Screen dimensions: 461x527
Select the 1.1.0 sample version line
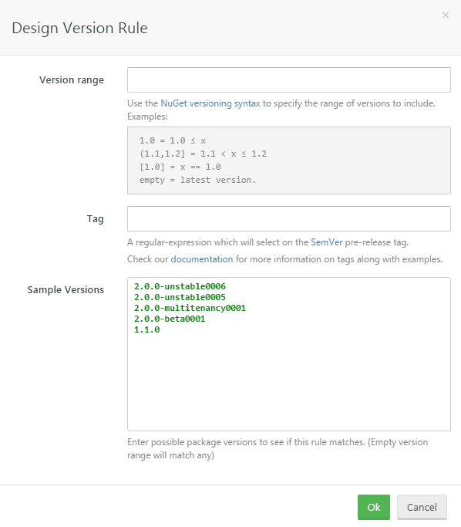146,329
